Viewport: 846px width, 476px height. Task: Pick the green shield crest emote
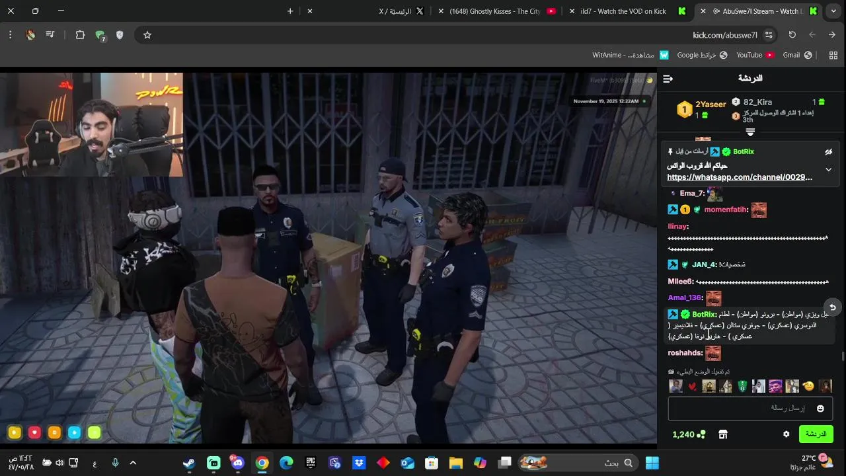[x=742, y=386]
